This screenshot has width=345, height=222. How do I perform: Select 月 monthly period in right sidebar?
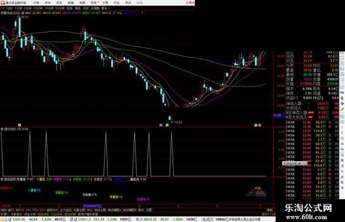pyautogui.click(x=342, y=166)
